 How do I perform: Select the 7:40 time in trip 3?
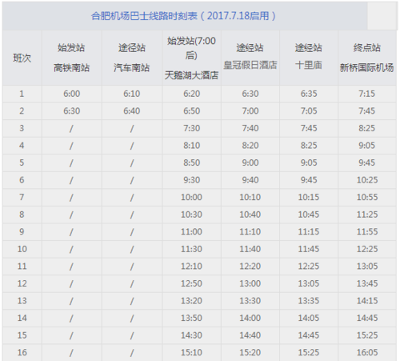pyautogui.click(x=250, y=128)
